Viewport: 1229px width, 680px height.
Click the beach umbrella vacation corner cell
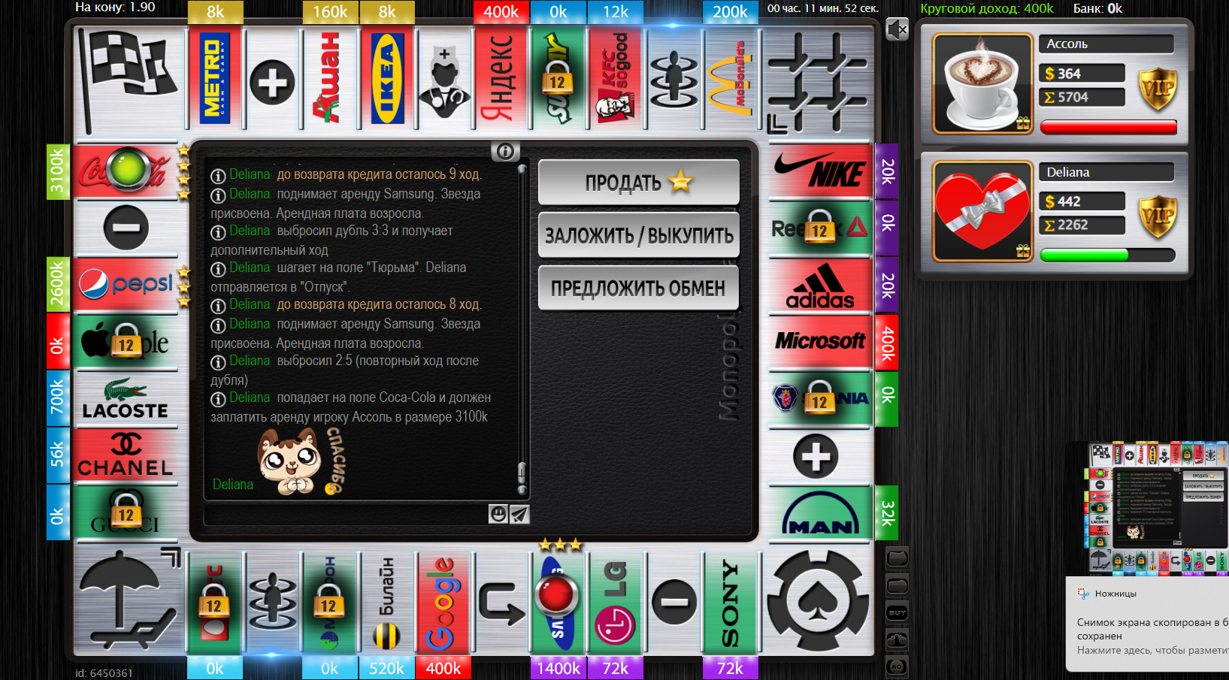tap(129, 600)
